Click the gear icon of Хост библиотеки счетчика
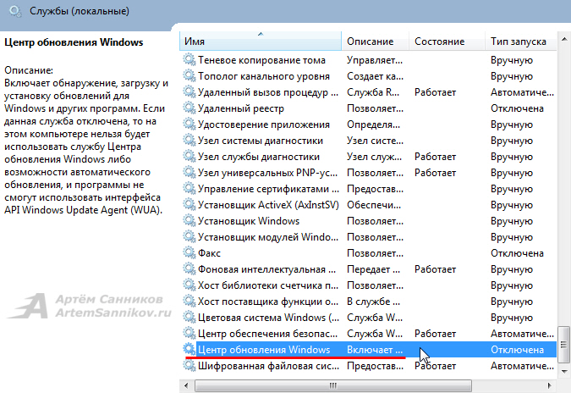Image resolution: width=571 pixels, height=393 pixels. [189, 285]
